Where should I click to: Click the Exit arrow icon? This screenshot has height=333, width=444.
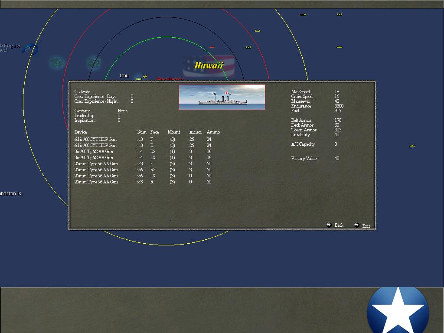[x=357, y=225]
